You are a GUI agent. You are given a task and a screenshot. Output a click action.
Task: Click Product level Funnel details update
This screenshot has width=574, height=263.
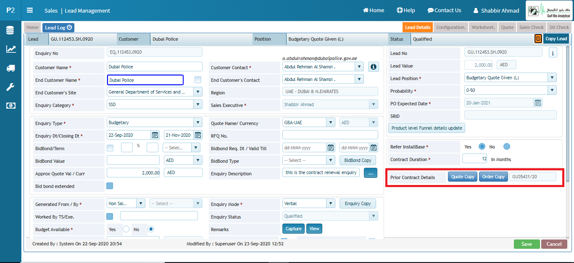click(x=427, y=128)
